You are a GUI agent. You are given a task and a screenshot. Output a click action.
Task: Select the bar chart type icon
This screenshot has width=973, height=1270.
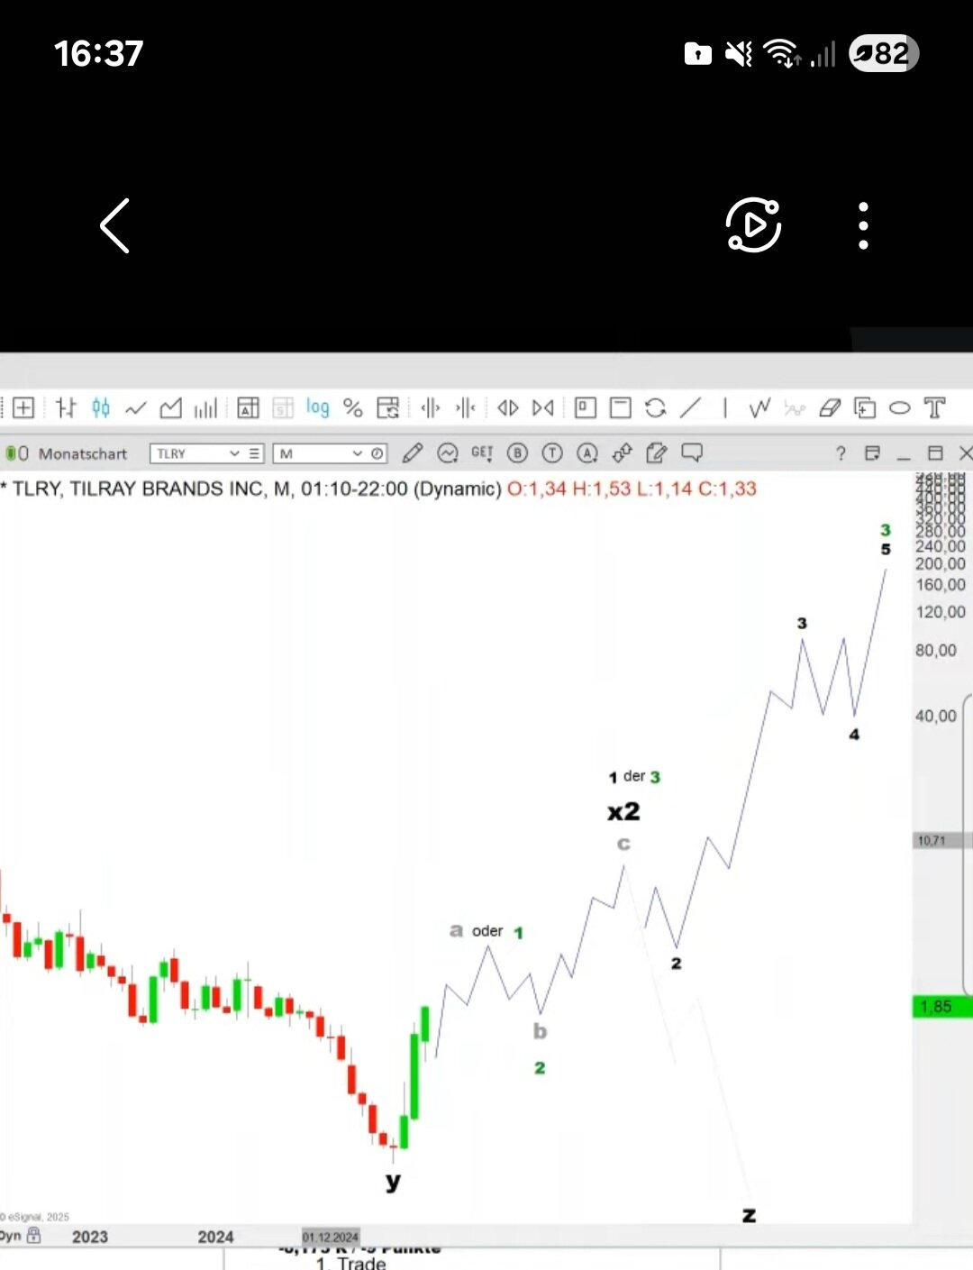(x=66, y=408)
